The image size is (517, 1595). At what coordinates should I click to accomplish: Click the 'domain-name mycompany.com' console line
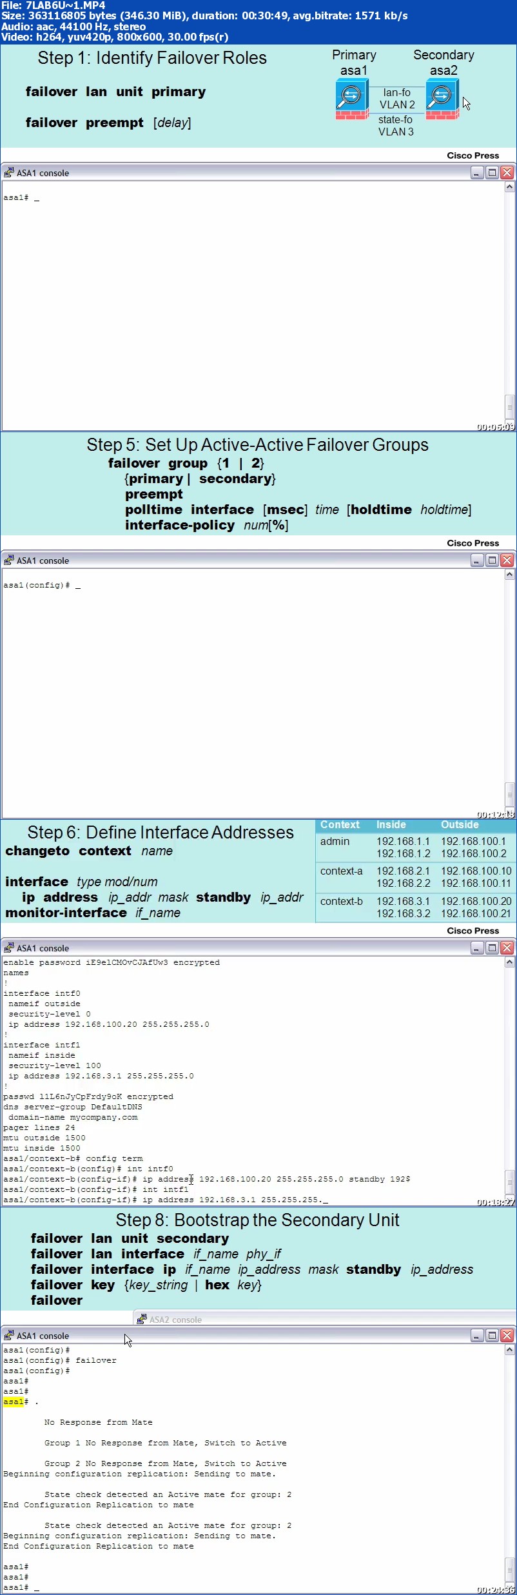point(73,1117)
